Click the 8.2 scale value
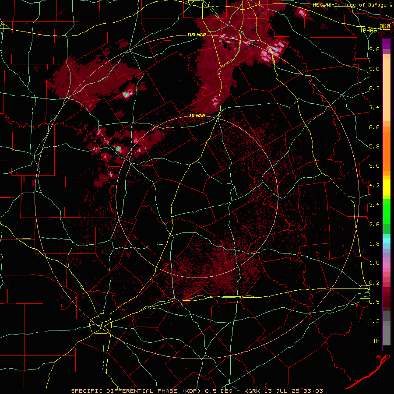The image size is (394, 394). click(x=374, y=88)
